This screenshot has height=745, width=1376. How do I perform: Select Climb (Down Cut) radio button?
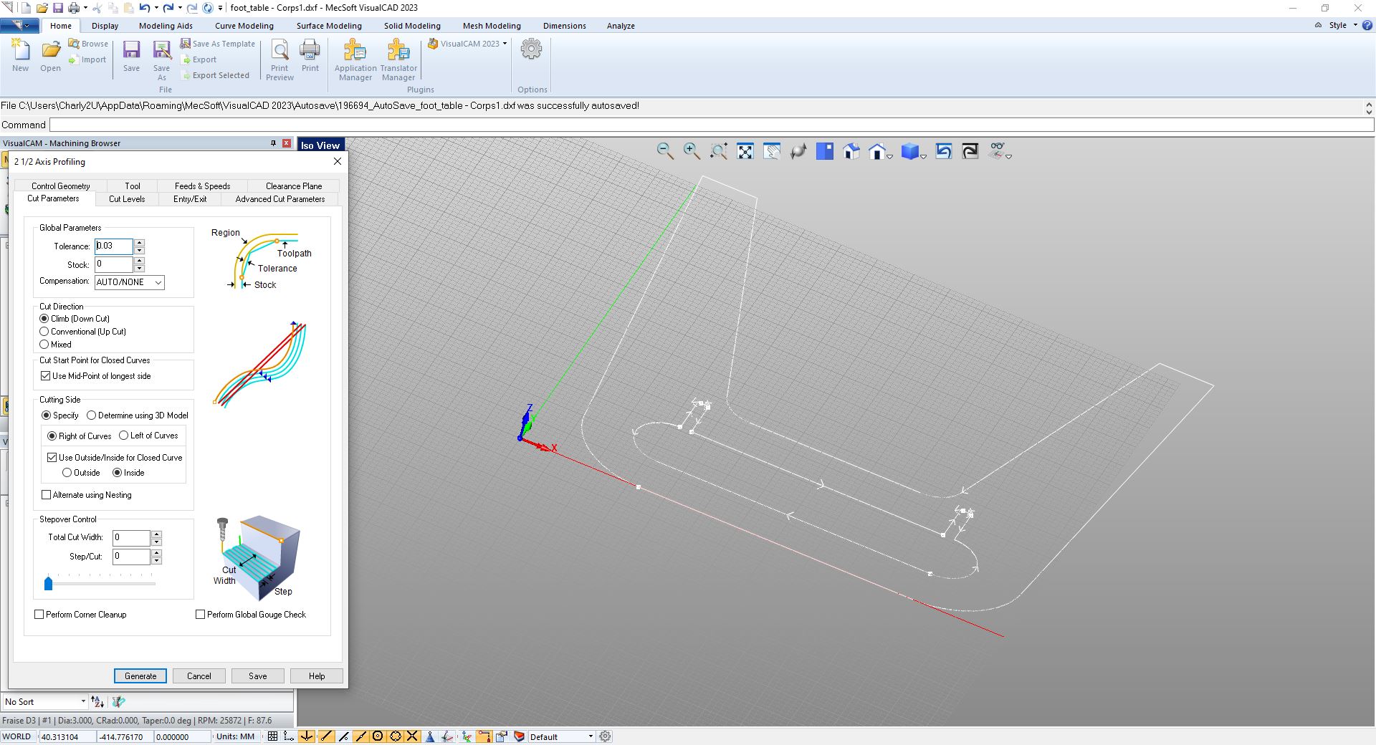tap(44, 319)
